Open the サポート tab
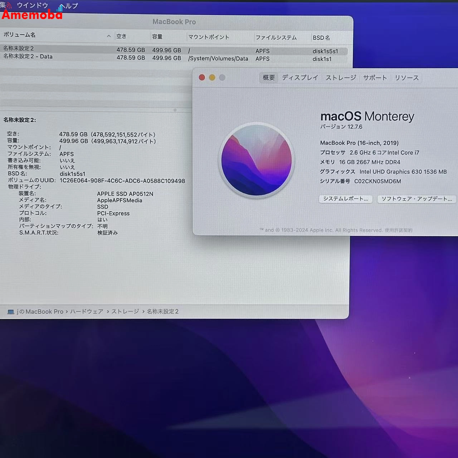458x458 pixels. [x=375, y=77]
